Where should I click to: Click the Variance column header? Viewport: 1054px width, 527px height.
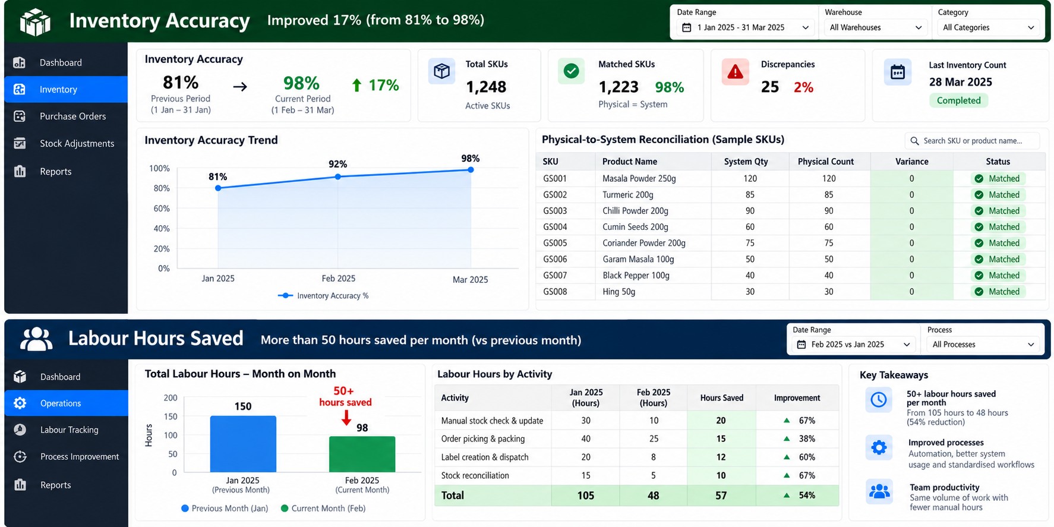click(911, 162)
